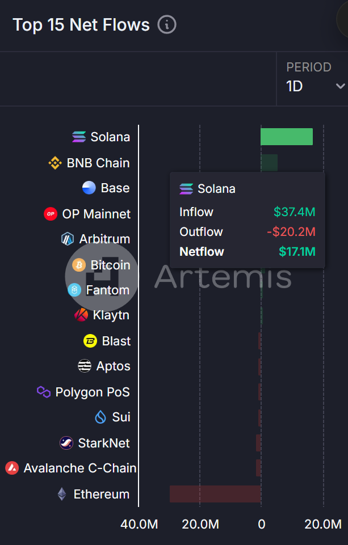Select the Bitcoin logo icon
The height and width of the screenshot is (545, 348).
[78, 265]
